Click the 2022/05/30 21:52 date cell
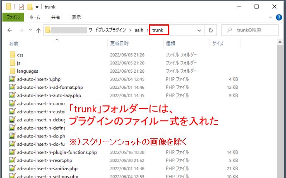Screen dimensions: 286x178 click(x=127, y=161)
